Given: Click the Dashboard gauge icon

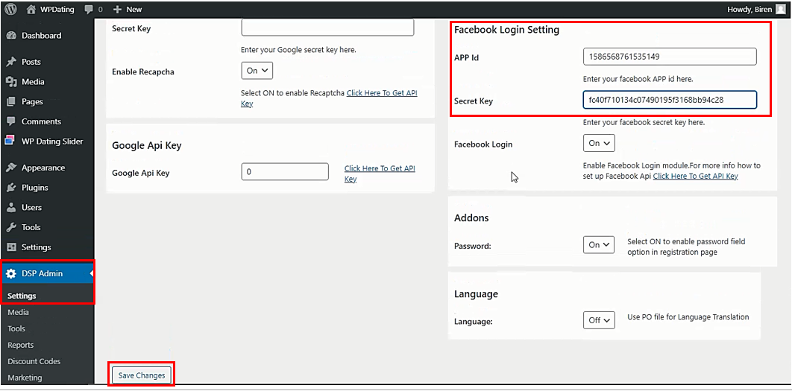Looking at the screenshot, I should [11, 36].
